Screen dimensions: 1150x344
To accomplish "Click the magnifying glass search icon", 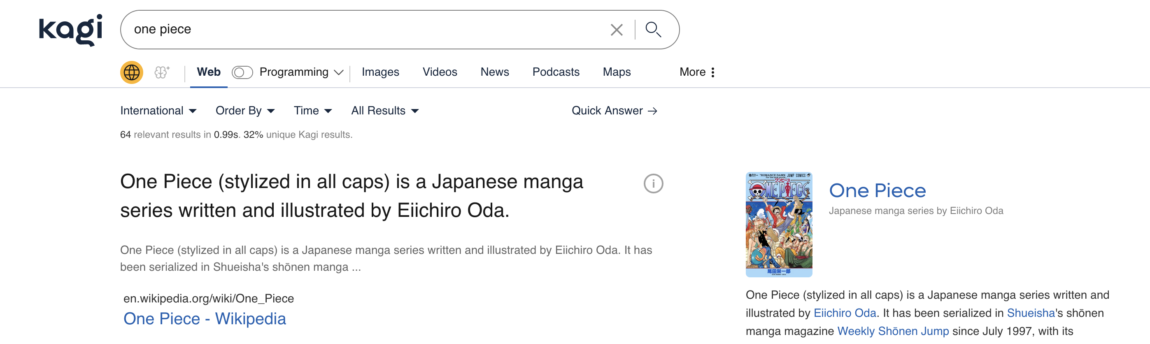I will (x=653, y=30).
